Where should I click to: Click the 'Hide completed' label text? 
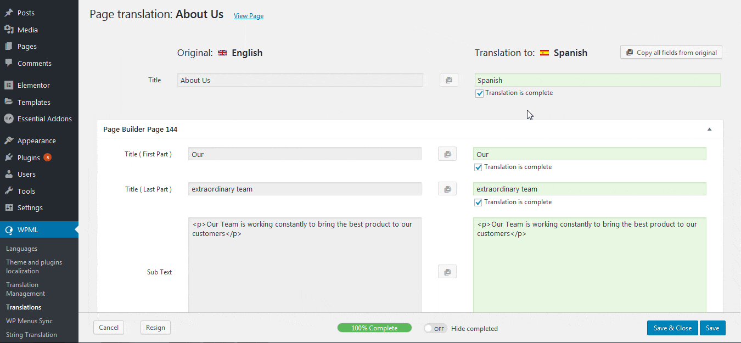[x=474, y=329]
